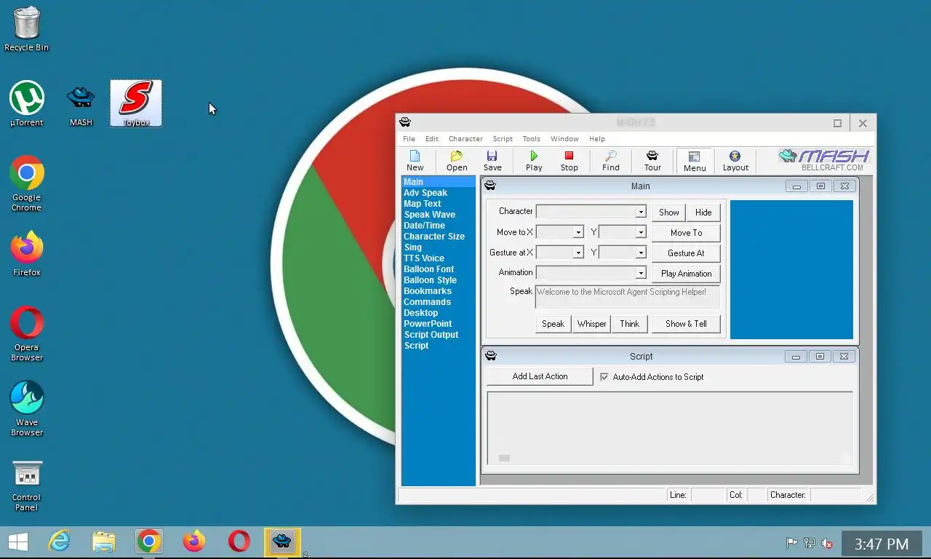Launch the Tour from the toolbar
The image size is (931, 559).
pyautogui.click(x=652, y=161)
